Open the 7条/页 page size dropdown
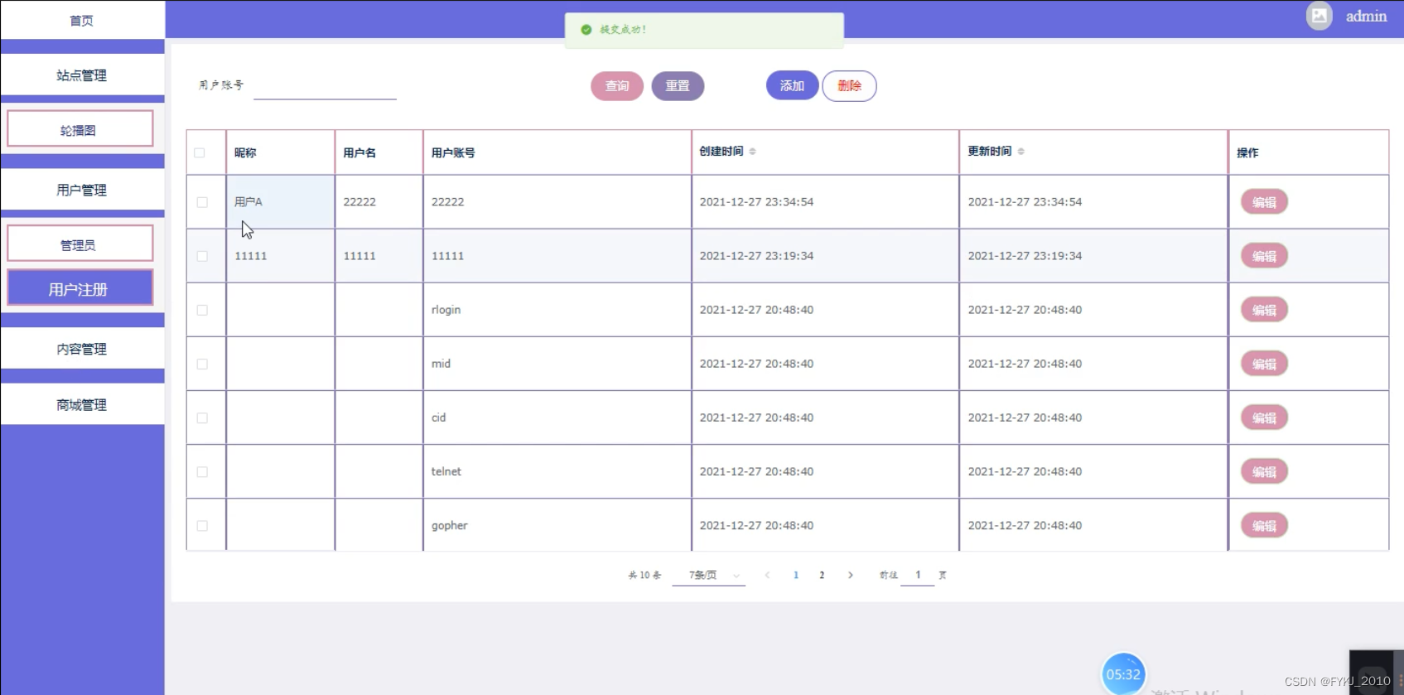 pyautogui.click(x=709, y=575)
